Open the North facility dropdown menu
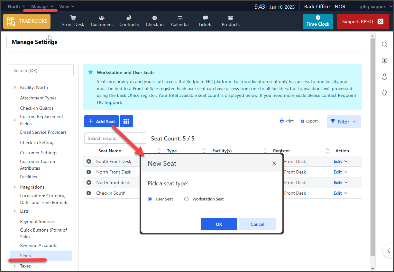The height and width of the screenshot is (272, 394). tap(16, 6)
